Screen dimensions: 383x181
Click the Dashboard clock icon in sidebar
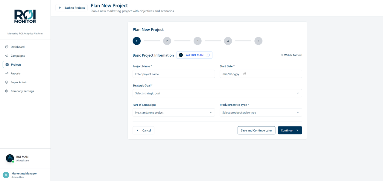click(7, 47)
